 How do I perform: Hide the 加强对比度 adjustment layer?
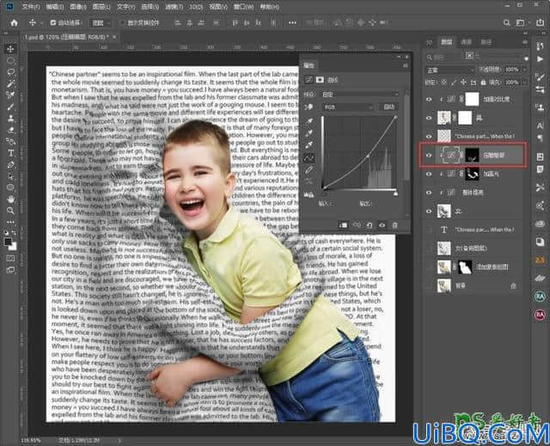tap(429, 100)
